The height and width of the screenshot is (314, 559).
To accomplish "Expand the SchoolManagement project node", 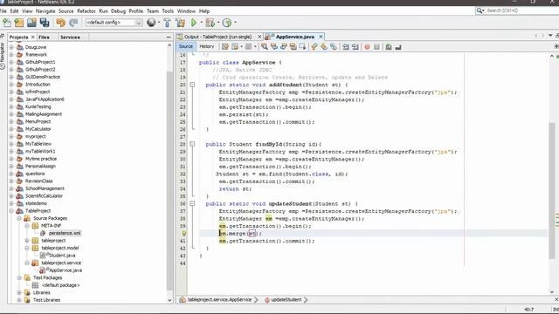I will click(x=11, y=188).
